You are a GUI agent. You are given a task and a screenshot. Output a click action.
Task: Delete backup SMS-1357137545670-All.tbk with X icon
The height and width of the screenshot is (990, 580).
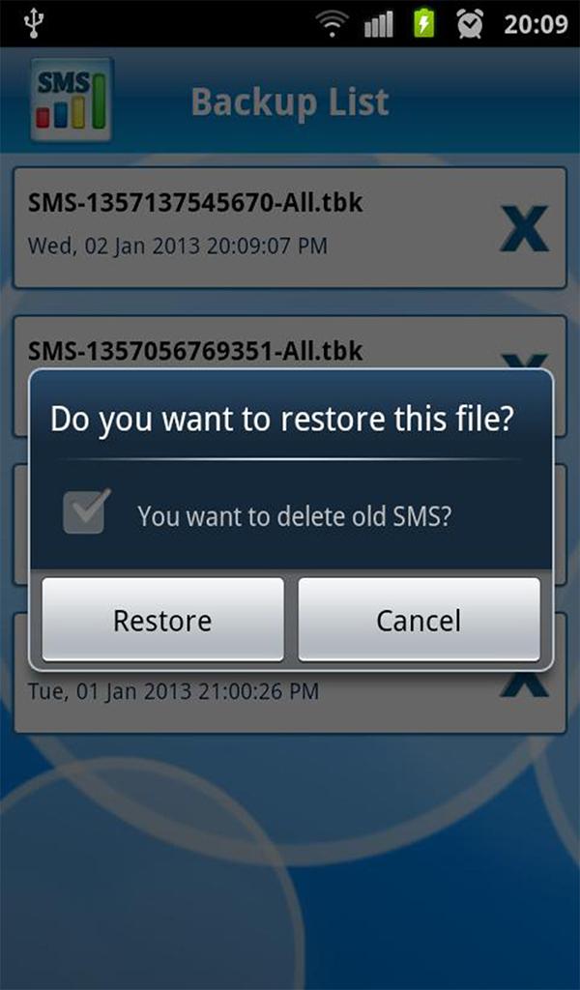click(525, 228)
